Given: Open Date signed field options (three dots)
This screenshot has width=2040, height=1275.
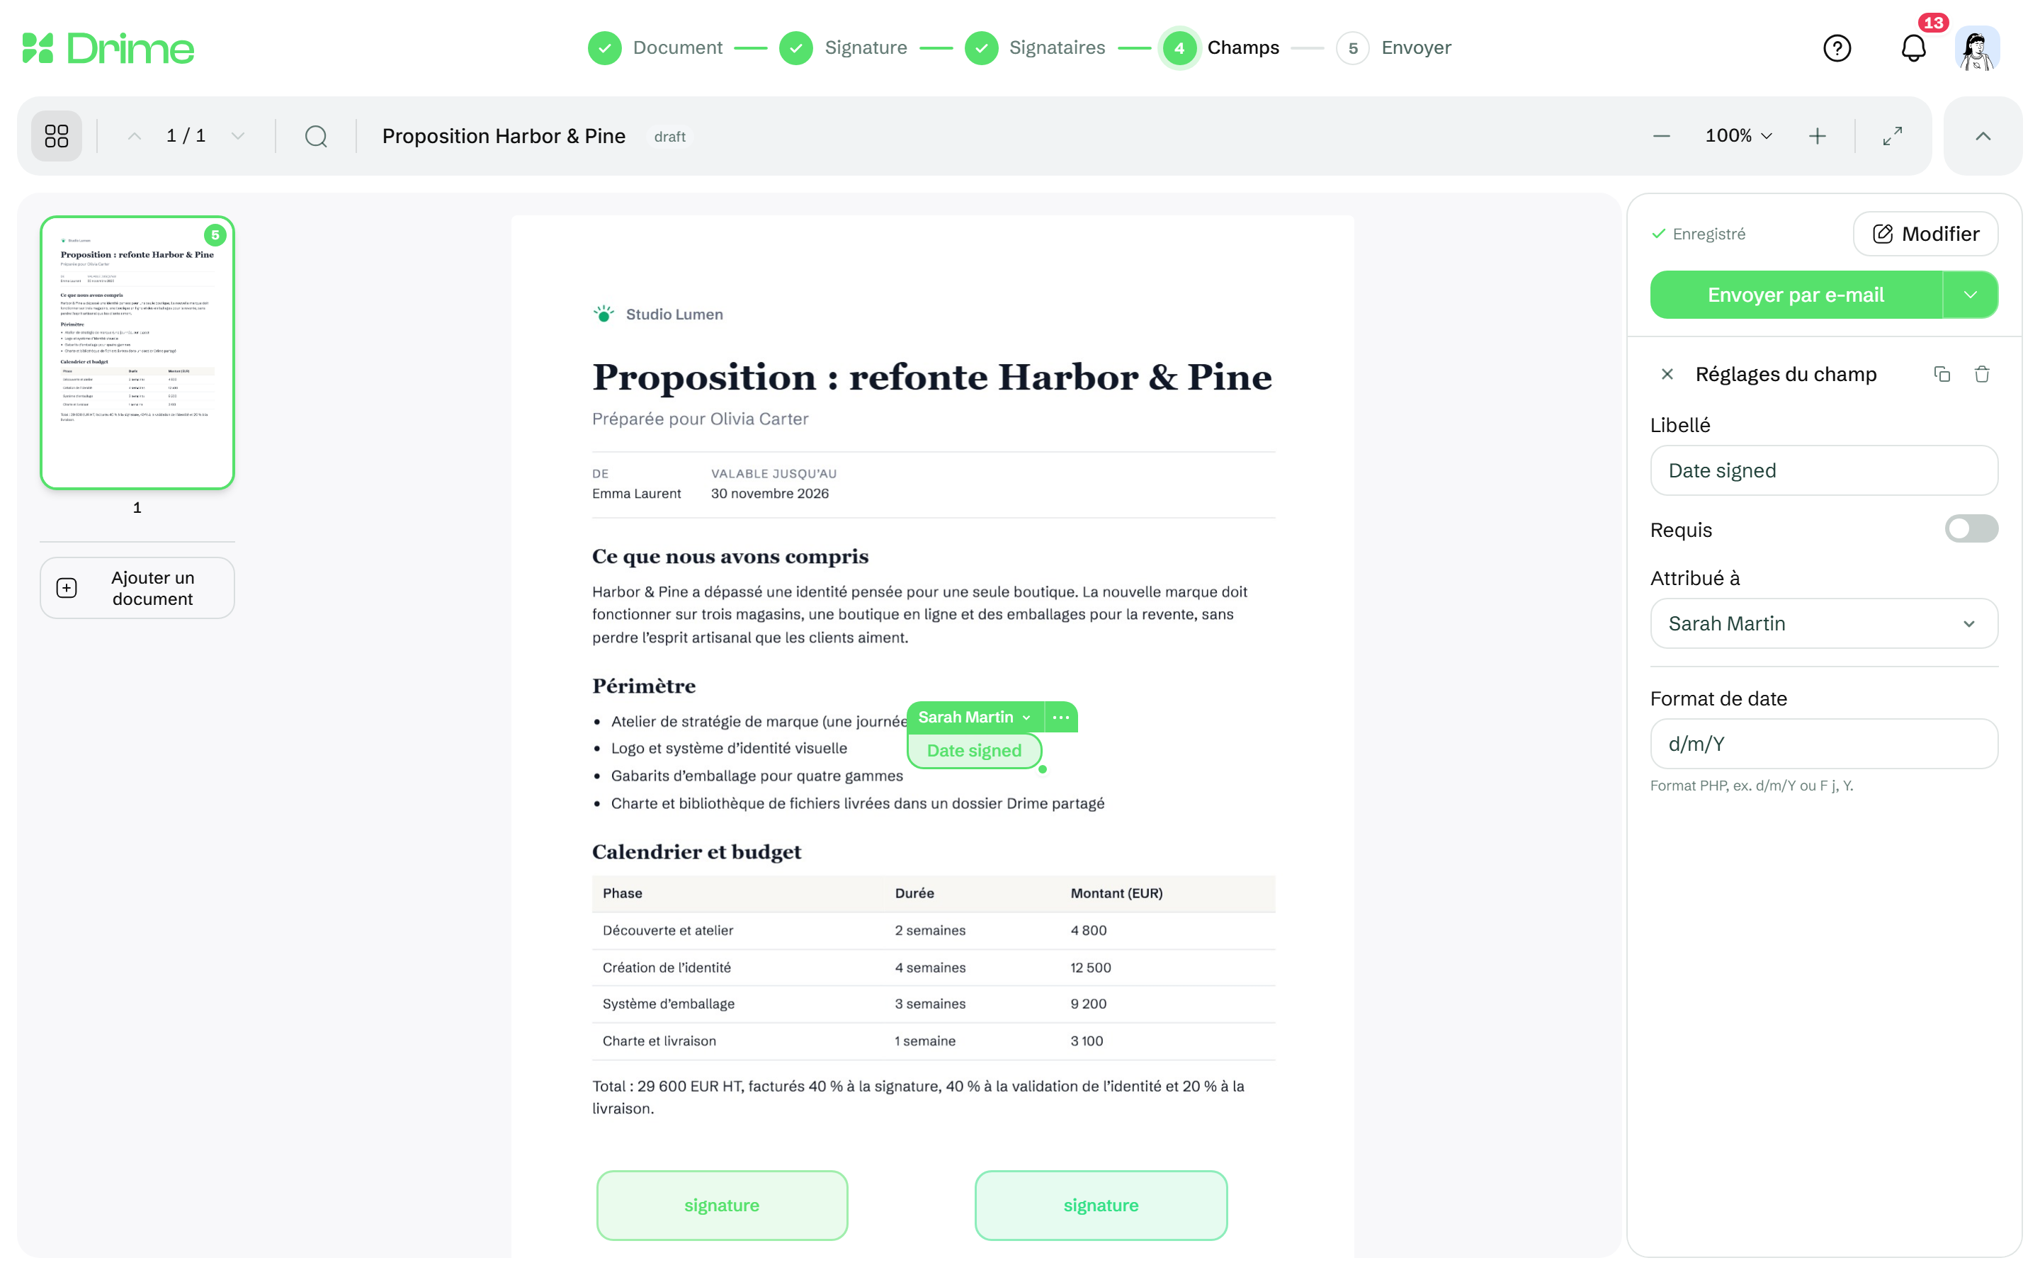Looking at the screenshot, I should click(x=1060, y=717).
